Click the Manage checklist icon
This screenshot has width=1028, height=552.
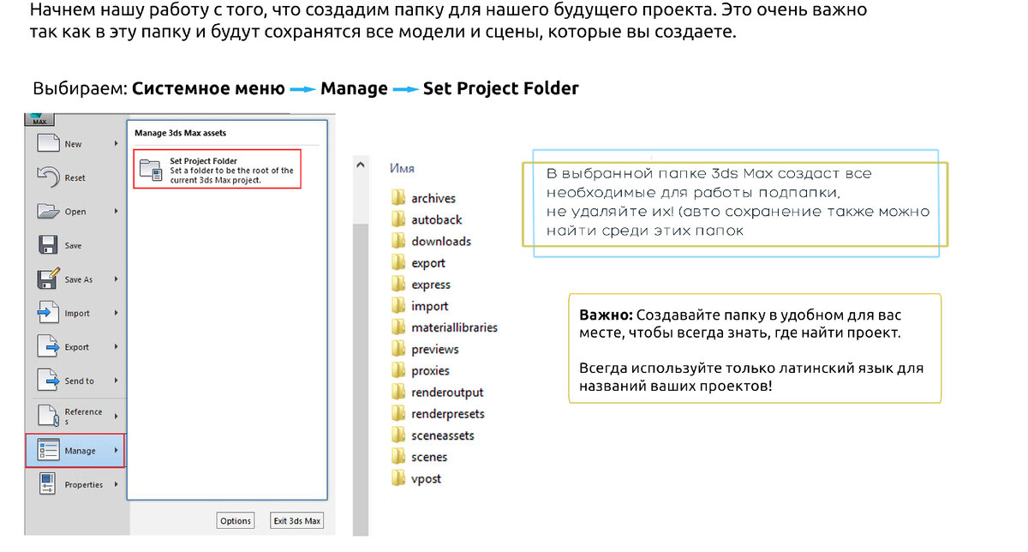point(47,450)
